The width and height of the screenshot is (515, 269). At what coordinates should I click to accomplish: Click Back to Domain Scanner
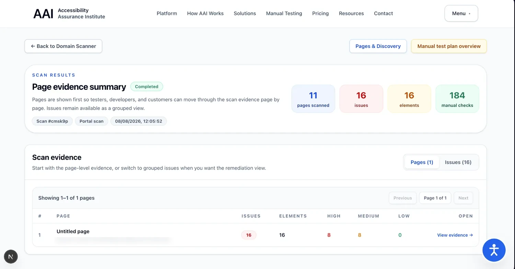(64, 46)
